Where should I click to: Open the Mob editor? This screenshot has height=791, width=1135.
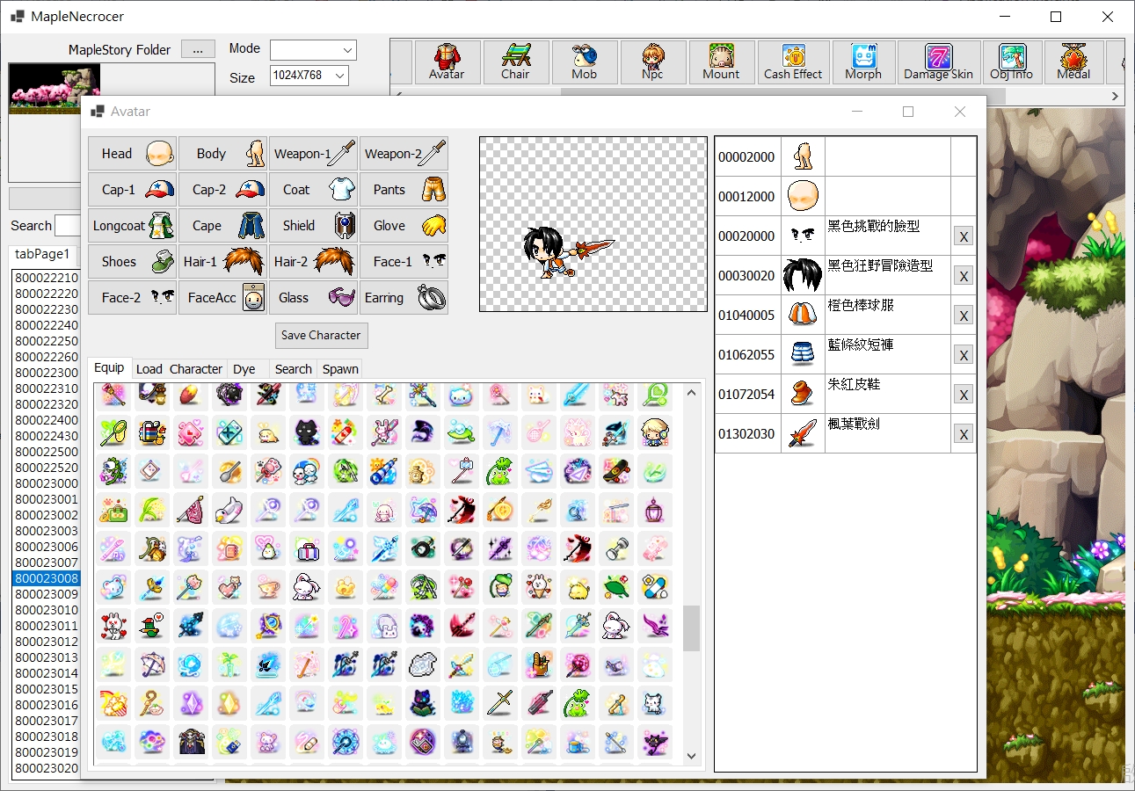pos(584,62)
